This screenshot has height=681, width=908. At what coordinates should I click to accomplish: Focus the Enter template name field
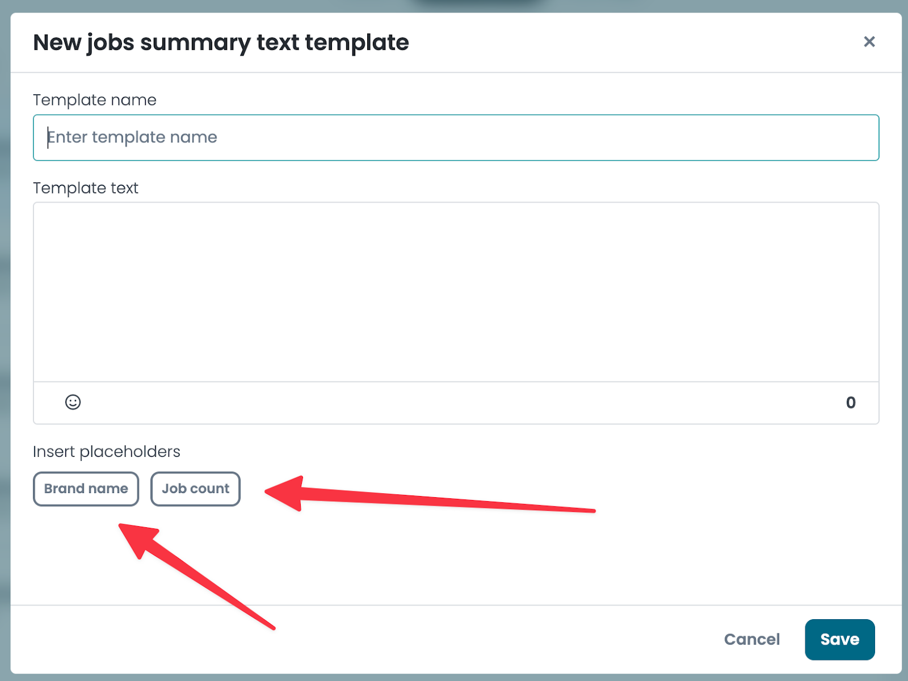pos(456,138)
